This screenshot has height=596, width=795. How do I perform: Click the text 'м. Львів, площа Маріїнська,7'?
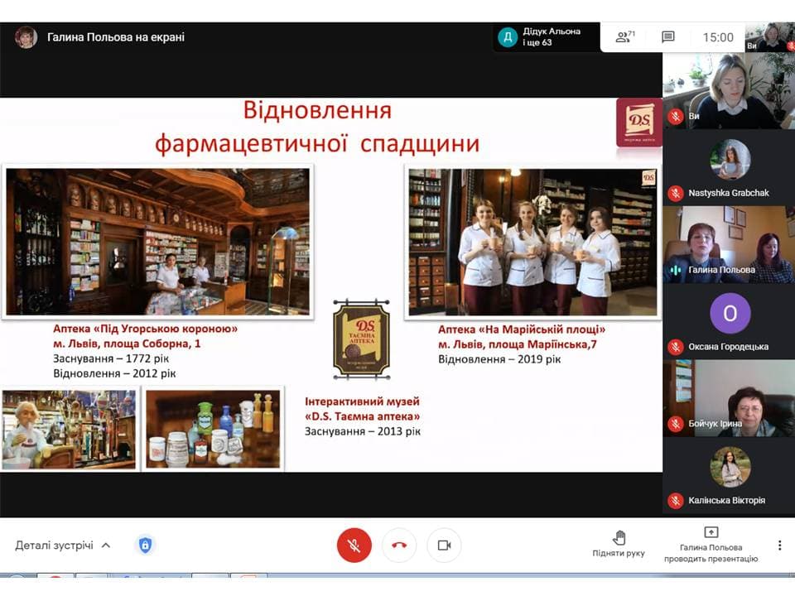[518, 344]
